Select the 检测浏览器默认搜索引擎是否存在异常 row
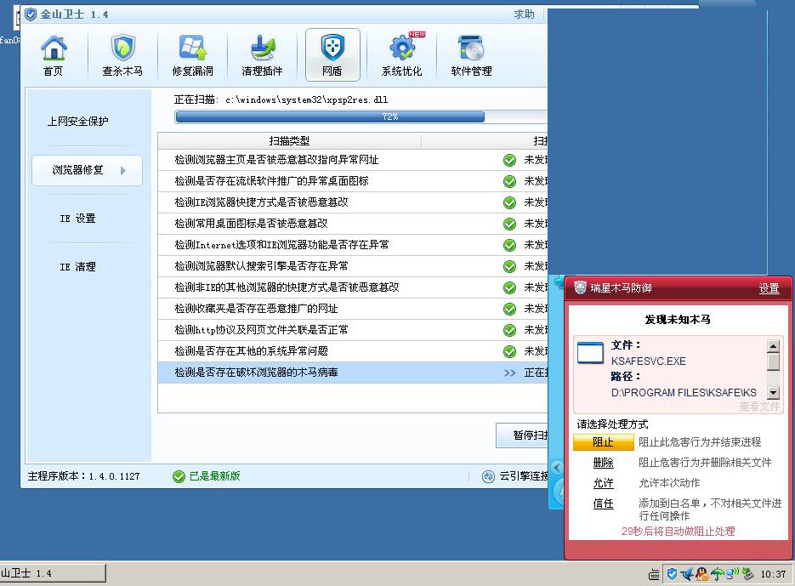This screenshot has height=586, width=795. tap(353, 266)
